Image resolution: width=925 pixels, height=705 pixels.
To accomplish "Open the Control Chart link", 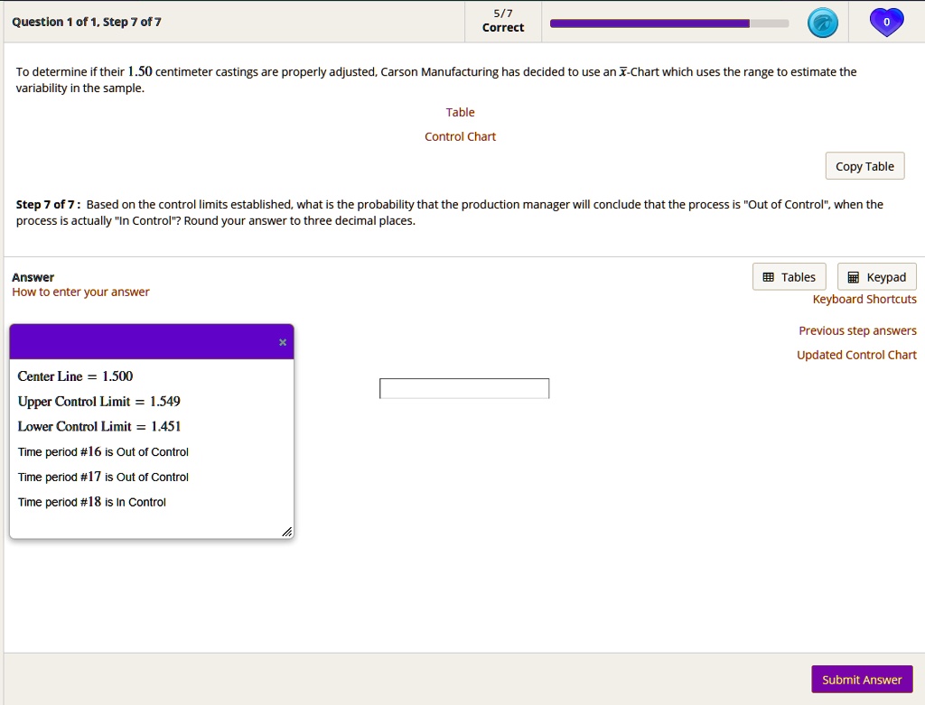I will pos(460,136).
